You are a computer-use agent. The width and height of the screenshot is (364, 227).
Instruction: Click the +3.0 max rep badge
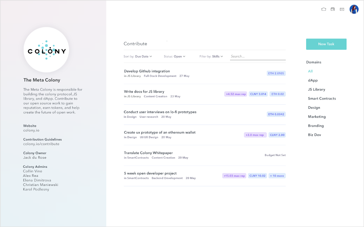255,135
